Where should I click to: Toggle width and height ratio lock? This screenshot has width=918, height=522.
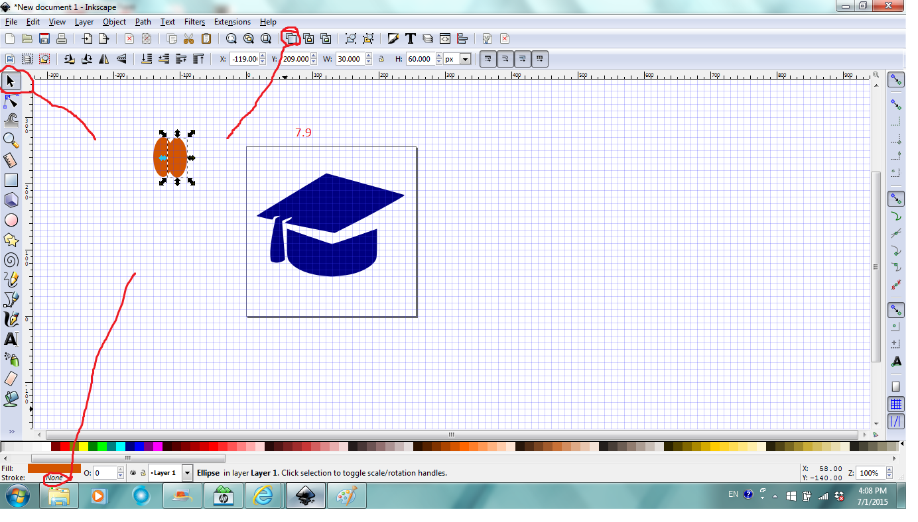[381, 59]
